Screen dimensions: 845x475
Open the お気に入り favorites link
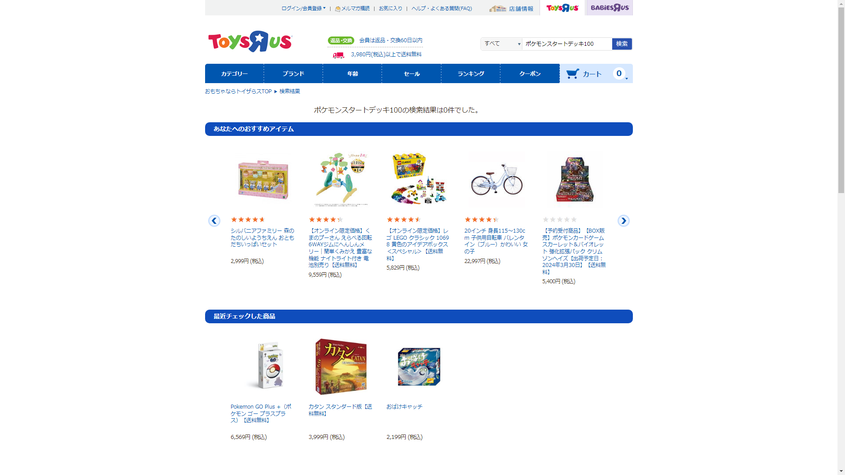pyautogui.click(x=391, y=8)
